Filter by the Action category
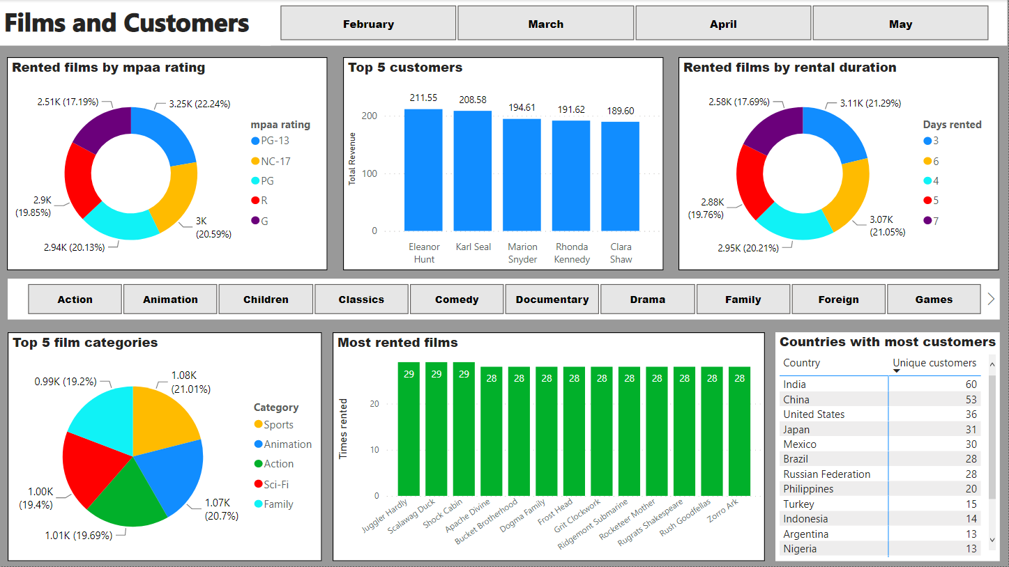1009x567 pixels. [x=75, y=299]
